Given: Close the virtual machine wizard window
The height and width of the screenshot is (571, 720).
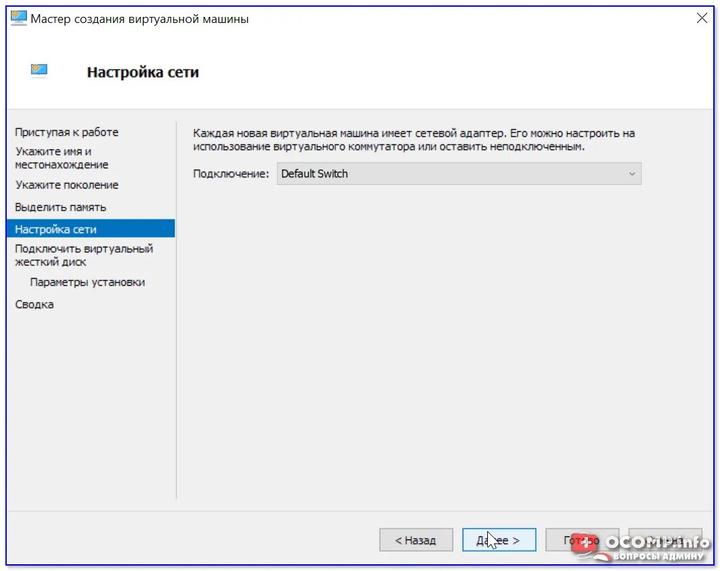Looking at the screenshot, I should (702, 18).
